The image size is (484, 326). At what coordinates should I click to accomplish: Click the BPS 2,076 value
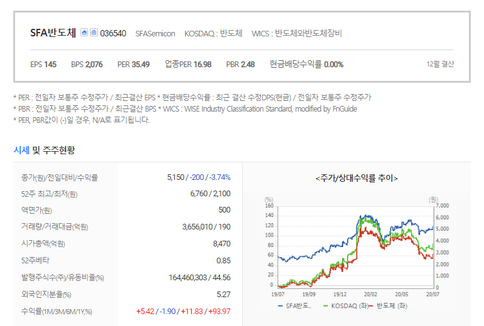pyautogui.click(x=87, y=65)
